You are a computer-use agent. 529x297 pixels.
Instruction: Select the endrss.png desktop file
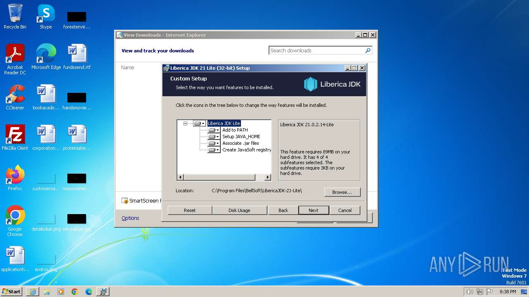click(x=46, y=263)
